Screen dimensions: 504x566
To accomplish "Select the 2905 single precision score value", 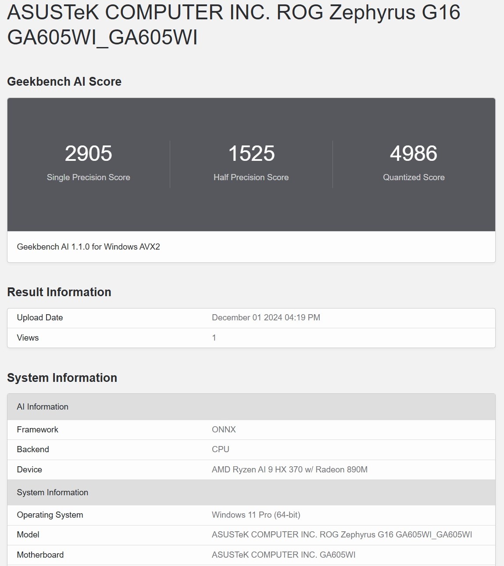I will click(x=89, y=153).
